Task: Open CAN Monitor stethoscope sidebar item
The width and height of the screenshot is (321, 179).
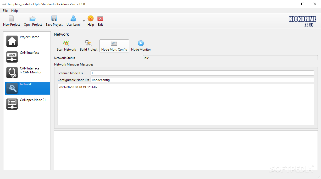Action: click(x=27, y=73)
